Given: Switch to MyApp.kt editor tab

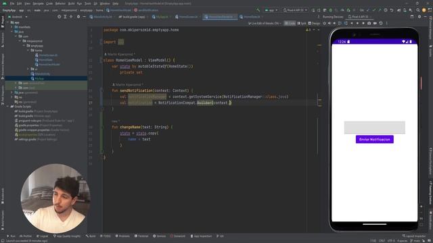Looking at the screenshot, I should (x=162, y=17).
